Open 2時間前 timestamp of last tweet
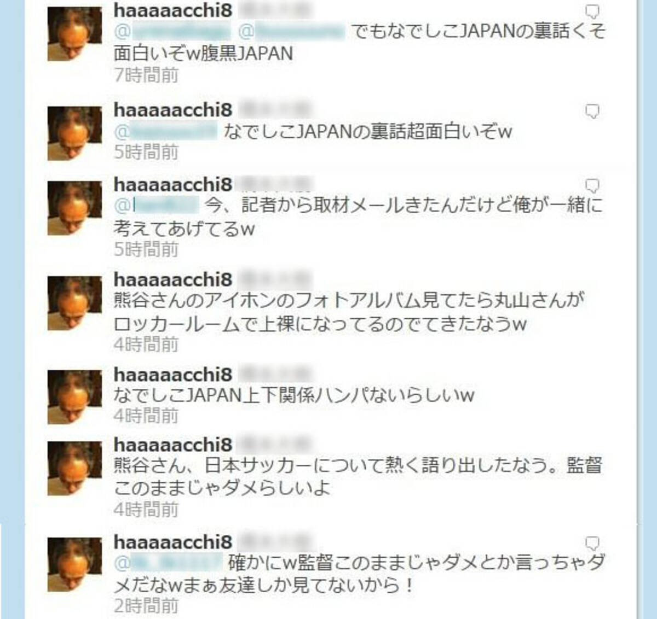The height and width of the screenshot is (619, 657). (146, 605)
